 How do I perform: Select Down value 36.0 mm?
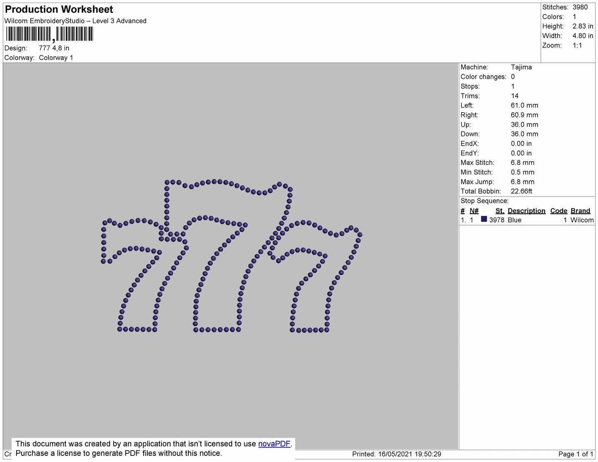524,134
